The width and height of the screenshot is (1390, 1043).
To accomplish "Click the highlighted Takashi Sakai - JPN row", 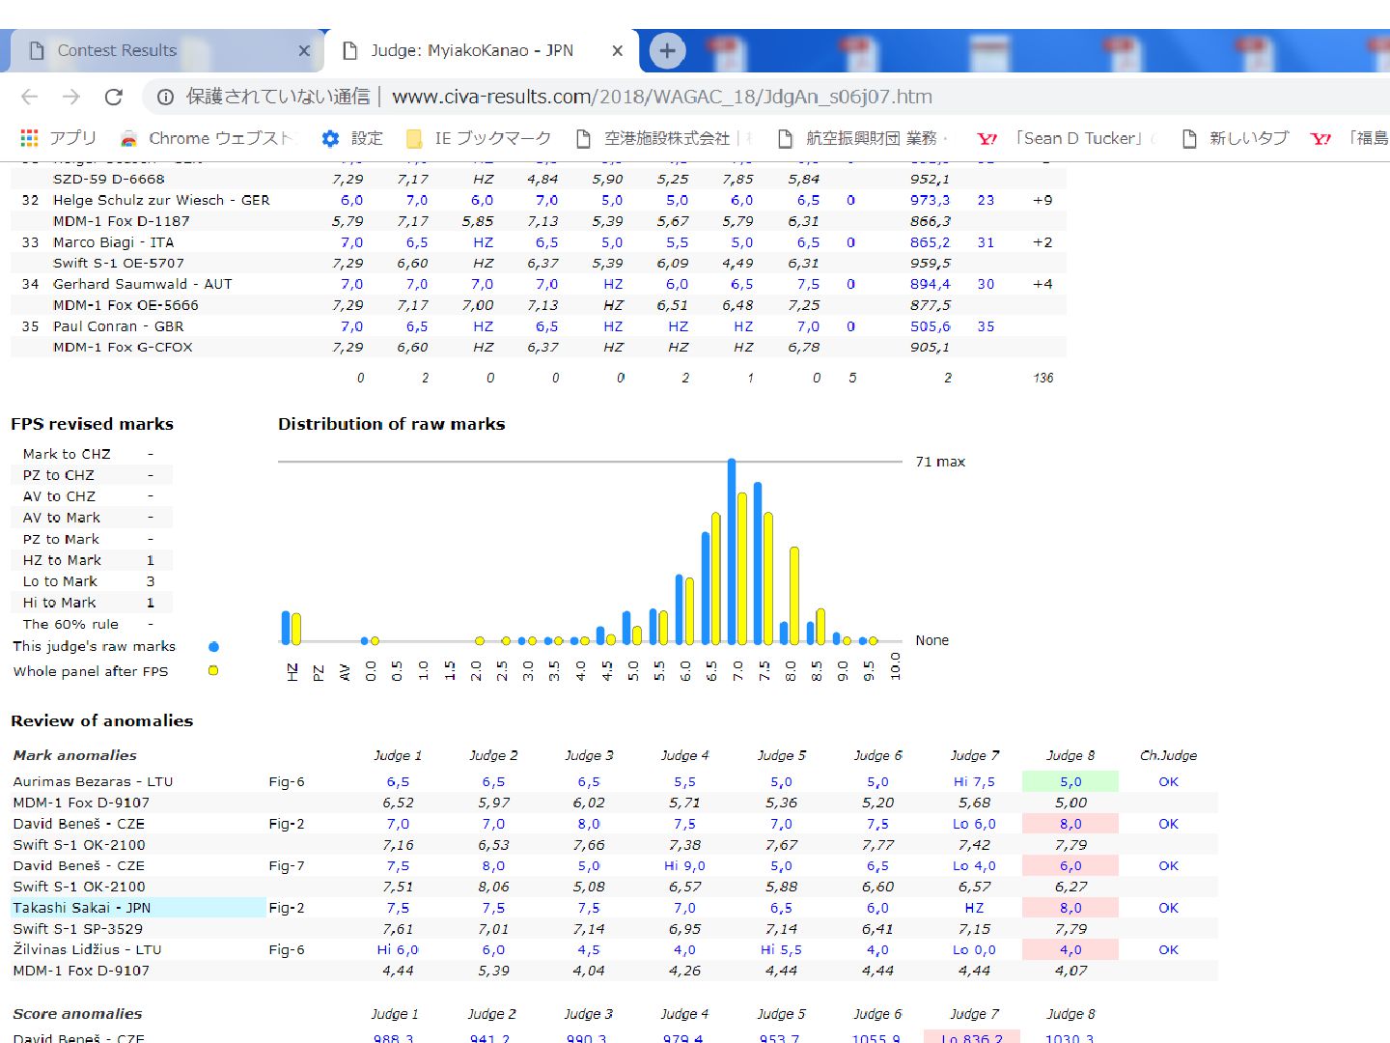I will (x=138, y=908).
